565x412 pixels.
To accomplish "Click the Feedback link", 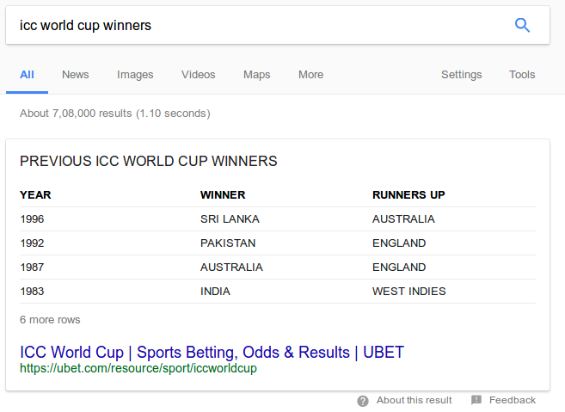I will point(513,400).
